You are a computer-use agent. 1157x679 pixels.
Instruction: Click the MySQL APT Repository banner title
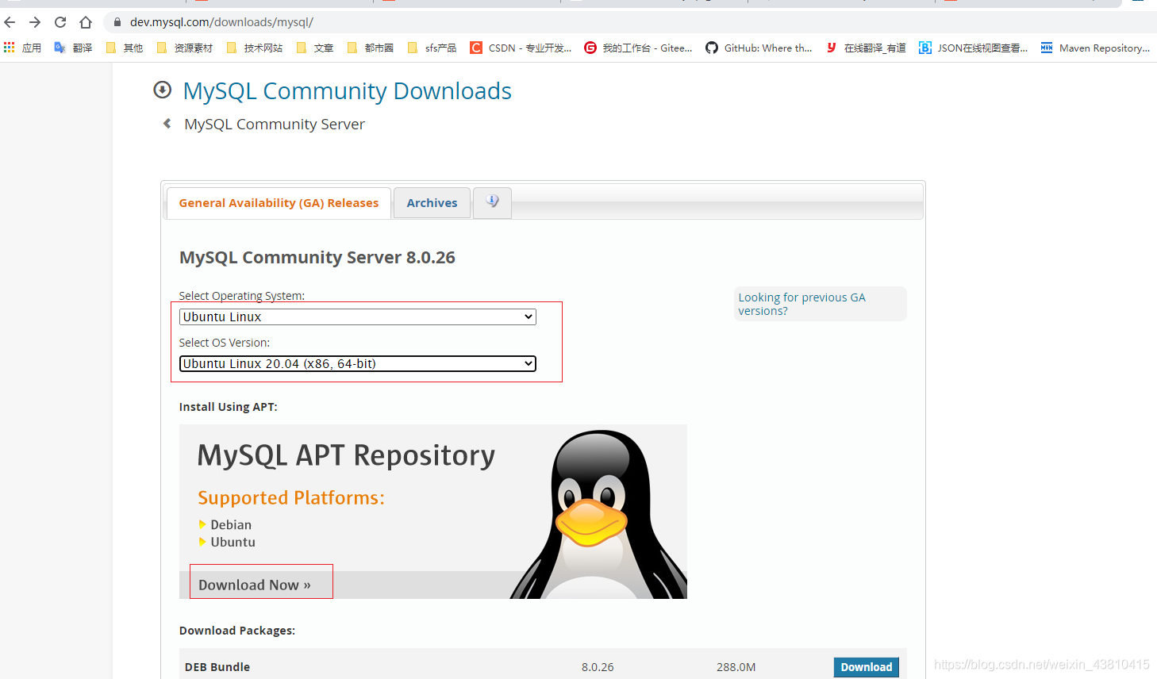(x=346, y=455)
